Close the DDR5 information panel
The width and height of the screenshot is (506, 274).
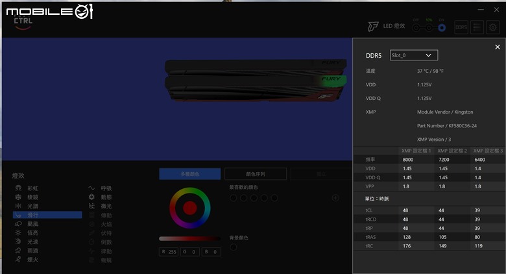498,47
